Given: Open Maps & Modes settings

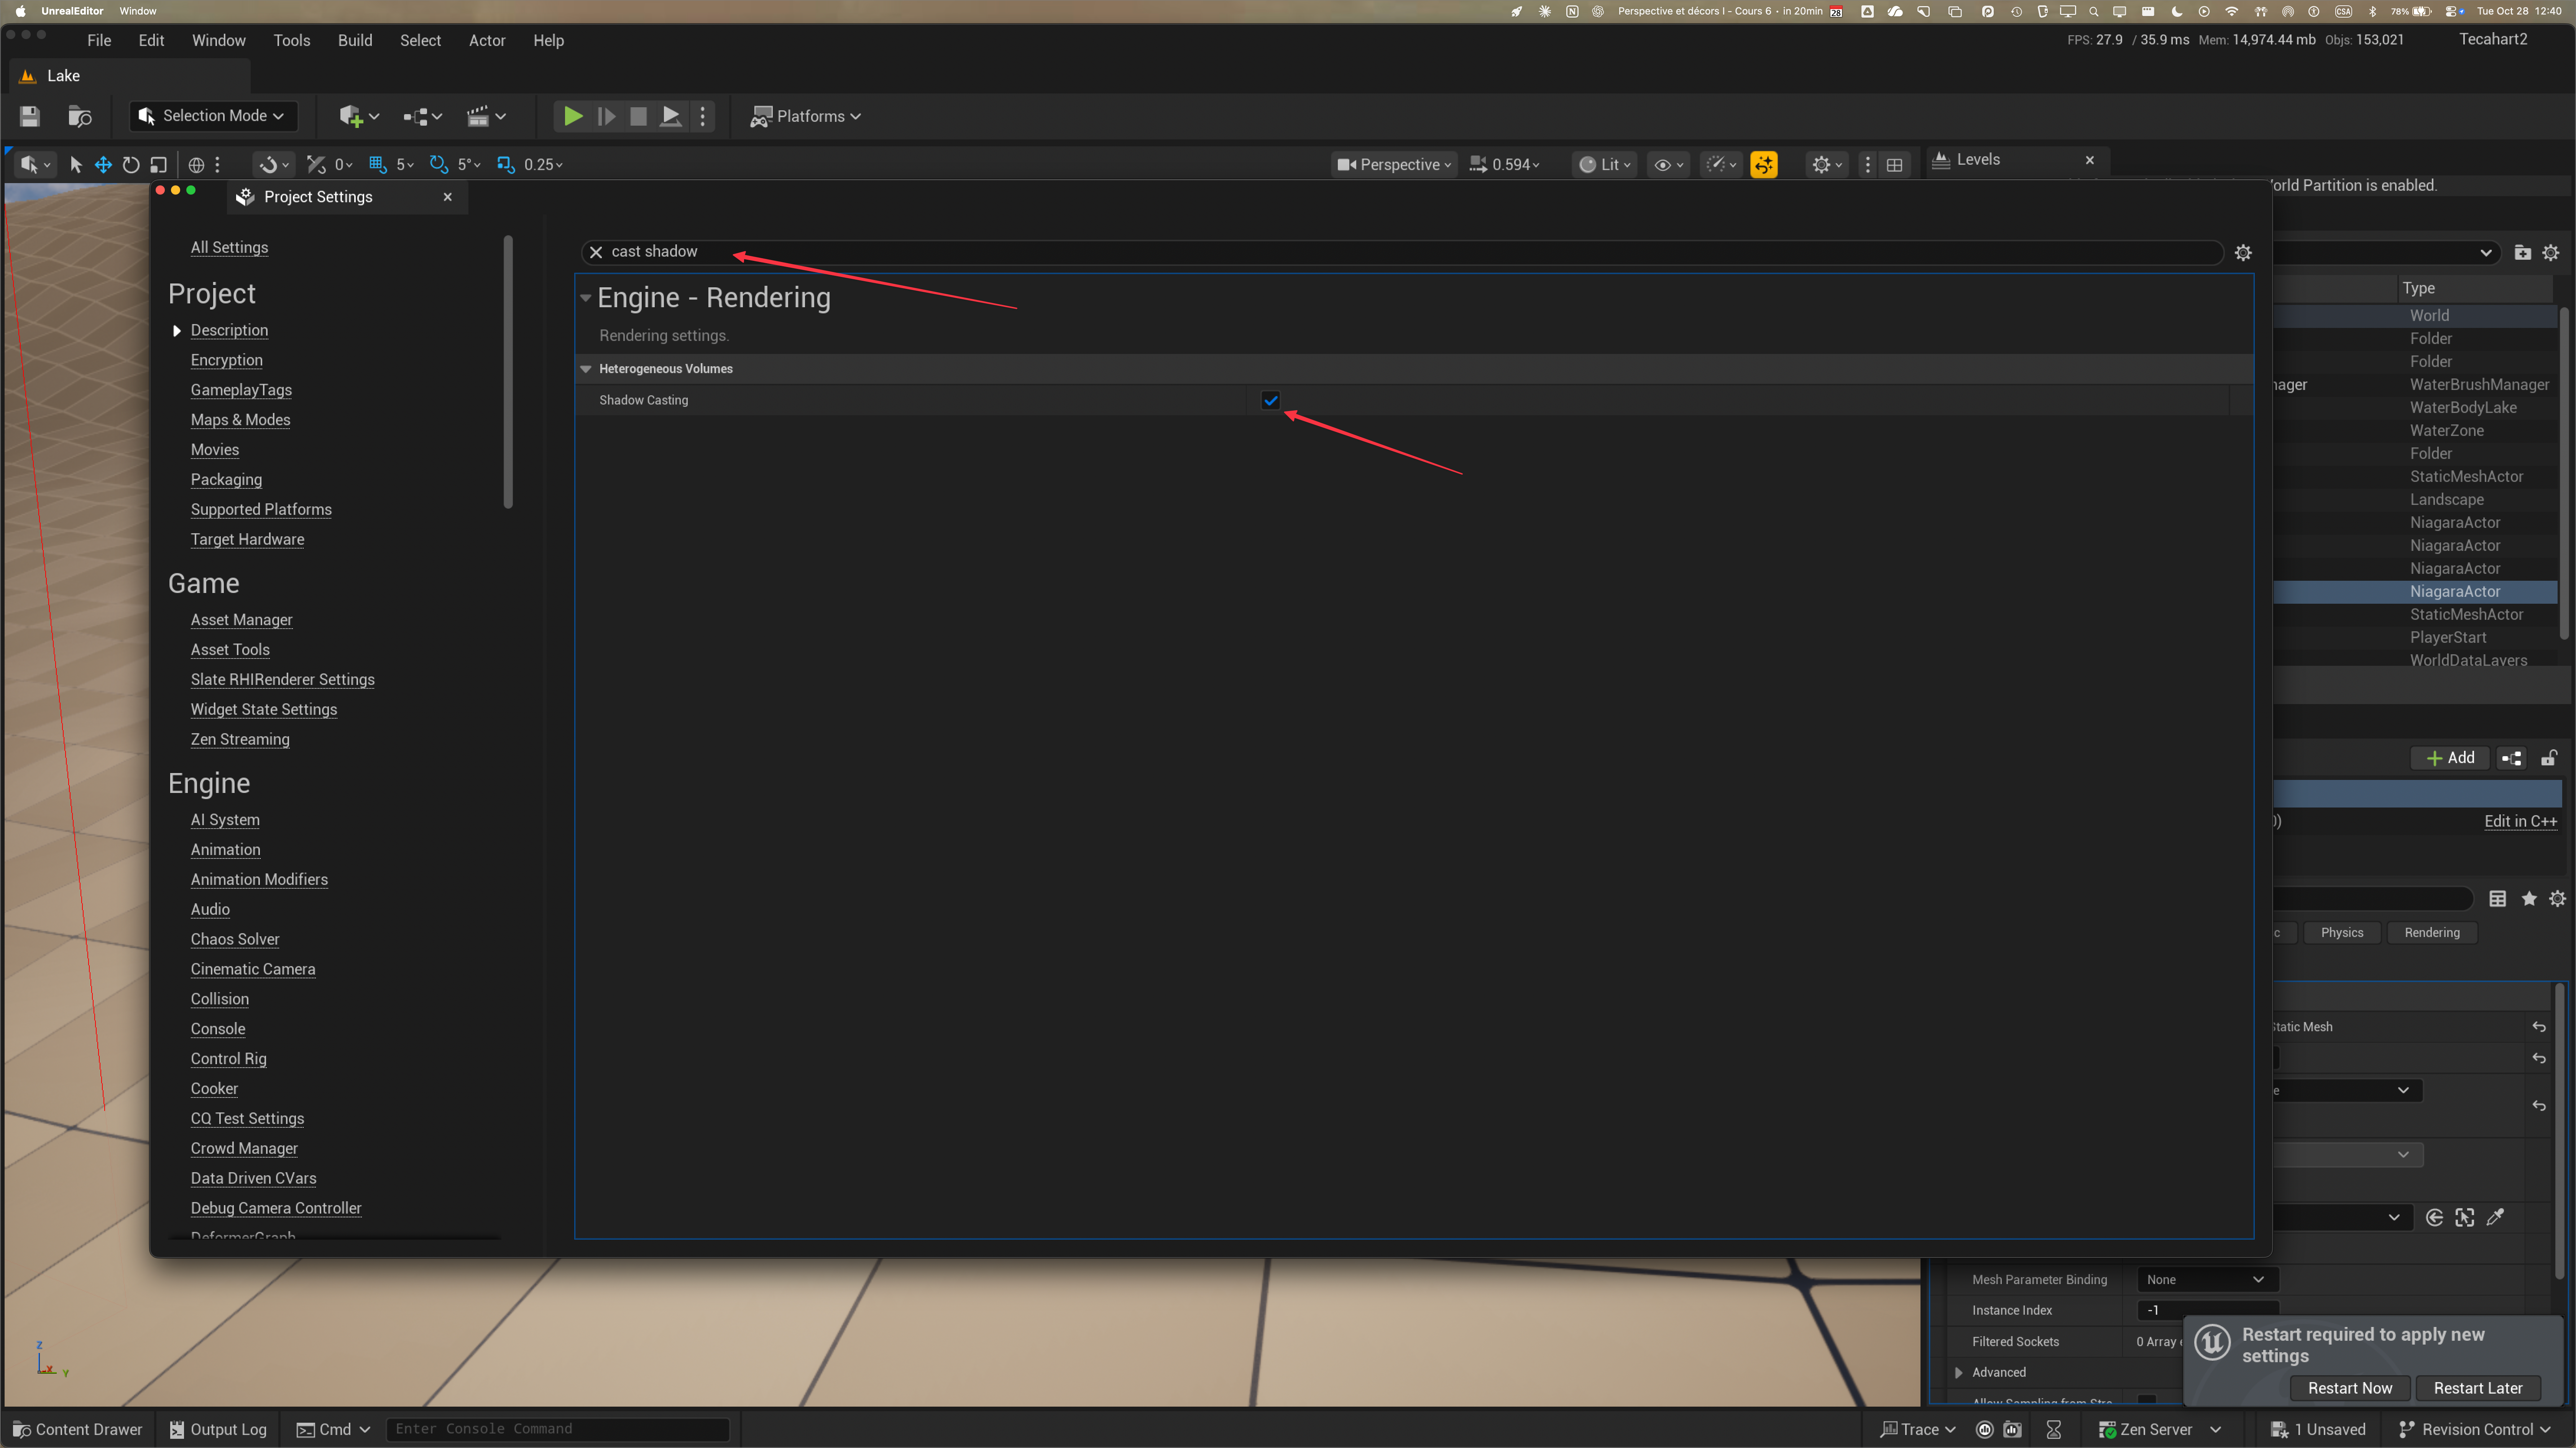Looking at the screenshot, I should 240,420.
